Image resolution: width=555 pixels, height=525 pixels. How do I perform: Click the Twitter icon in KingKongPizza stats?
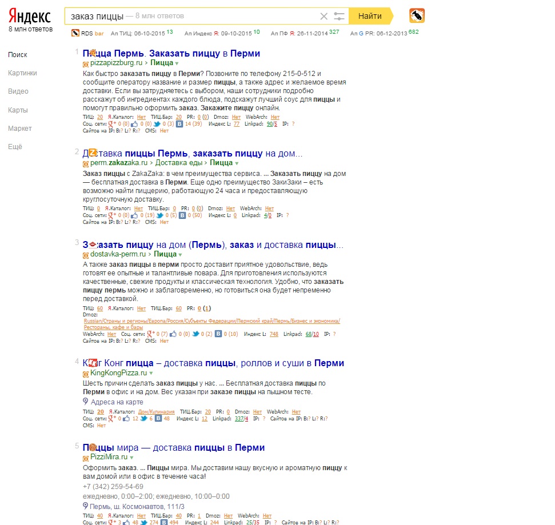click(143, 419)
